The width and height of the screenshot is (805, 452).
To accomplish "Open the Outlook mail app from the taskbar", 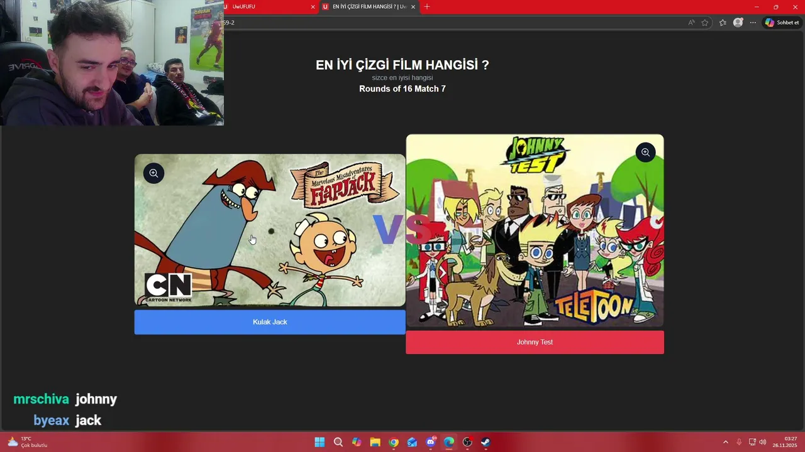I will coord(412,442).
